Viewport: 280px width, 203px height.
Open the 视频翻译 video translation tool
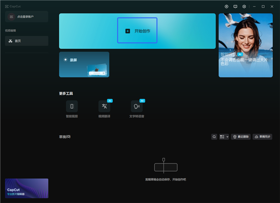pyautogui.click(x=104, y=106)
